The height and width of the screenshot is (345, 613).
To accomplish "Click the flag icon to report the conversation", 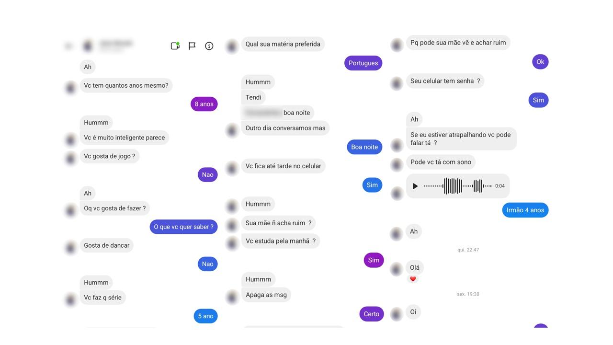I will pyautogui.click(x=192, y=46).
